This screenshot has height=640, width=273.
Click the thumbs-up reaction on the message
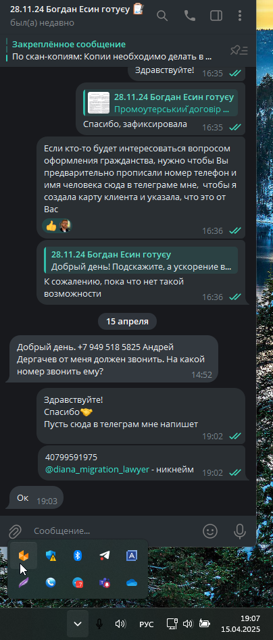(51, 226)
